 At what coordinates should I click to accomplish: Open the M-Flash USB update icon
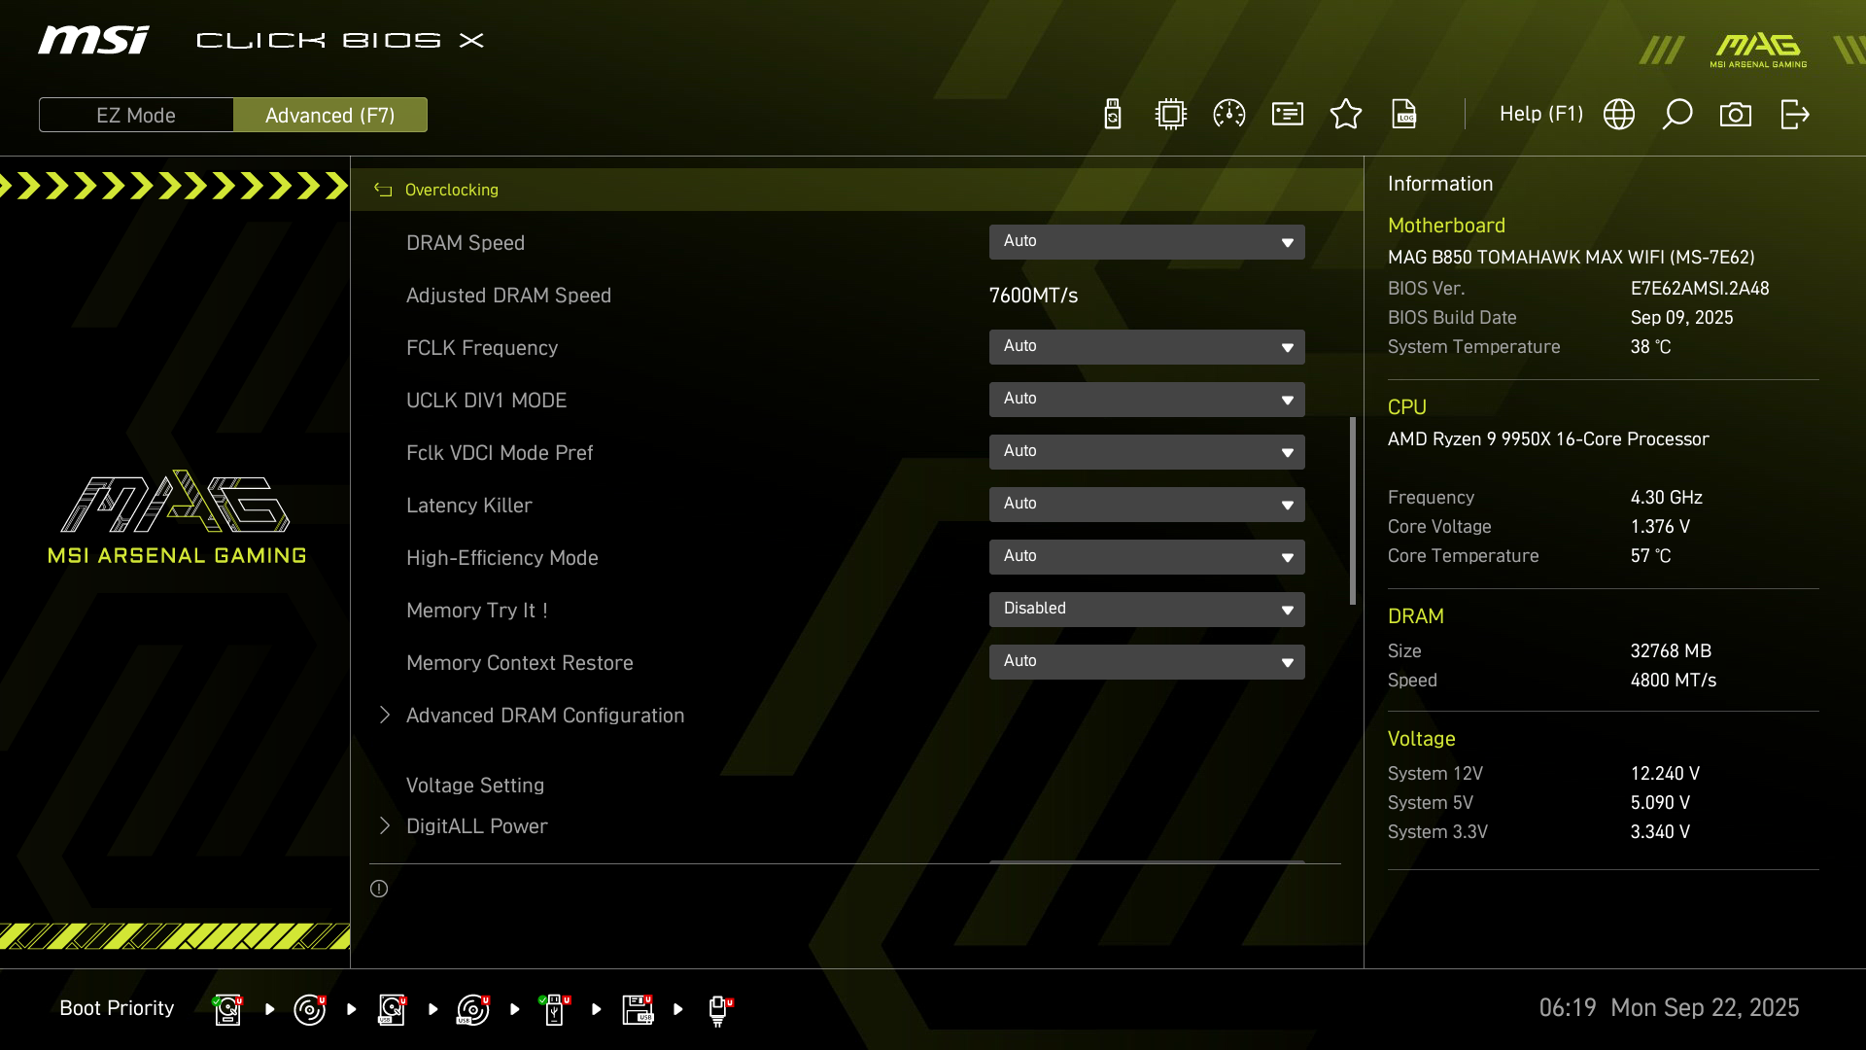coord(1113,115)
